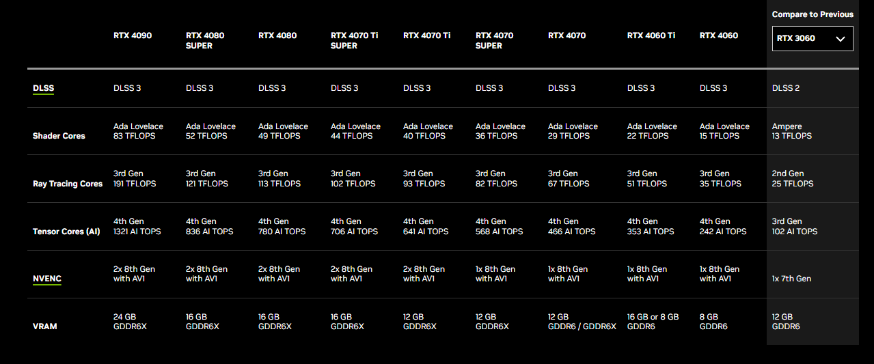Open the DLSS underlined link
Screen dimensions: 874x364
pos(43,88)
